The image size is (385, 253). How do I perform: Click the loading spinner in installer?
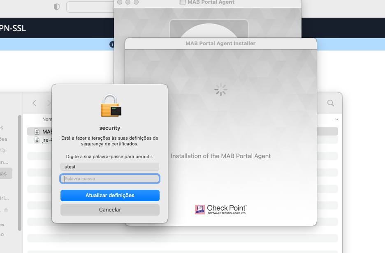tap(221, 90)
